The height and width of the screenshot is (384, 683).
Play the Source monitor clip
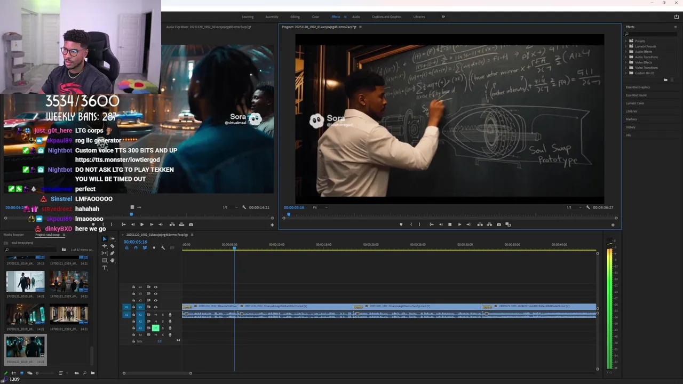pos(142,225)
